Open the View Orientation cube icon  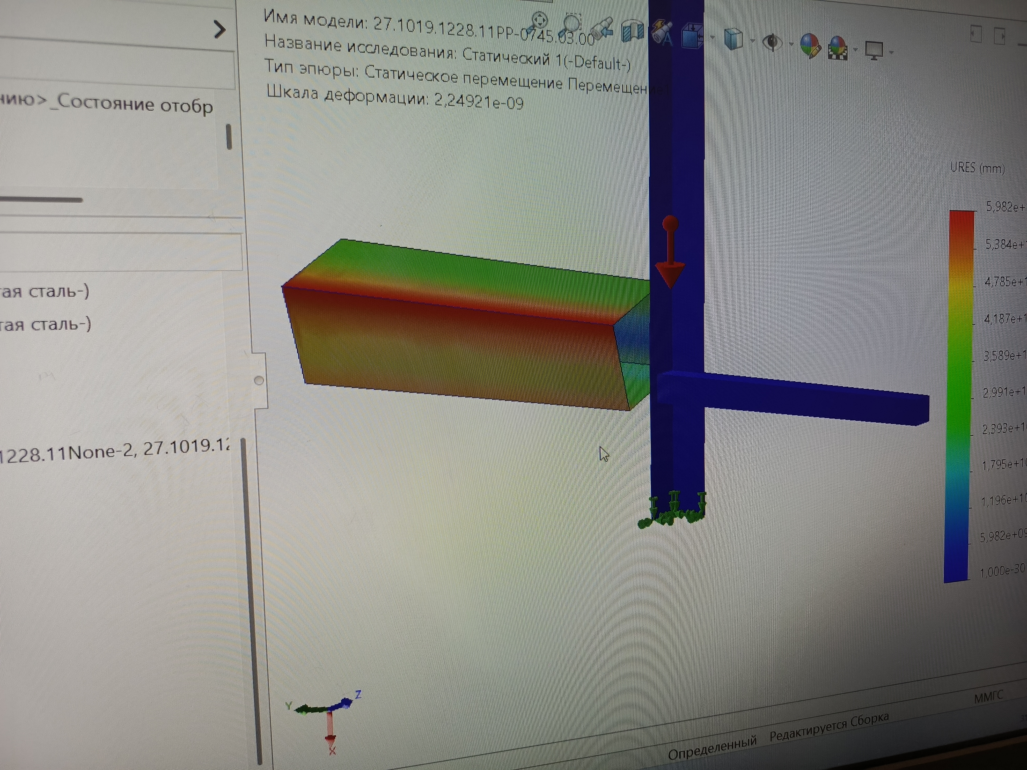692,36
